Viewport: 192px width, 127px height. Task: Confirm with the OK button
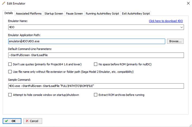click(x=12, y=121)
